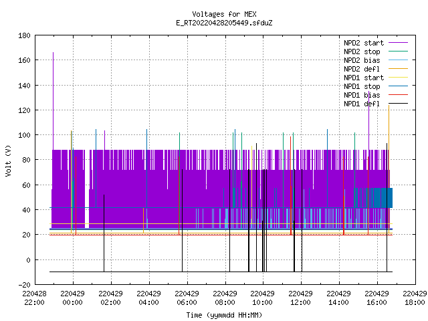Click the Time (yymmdd HH:MM) x-axis label

224,315
